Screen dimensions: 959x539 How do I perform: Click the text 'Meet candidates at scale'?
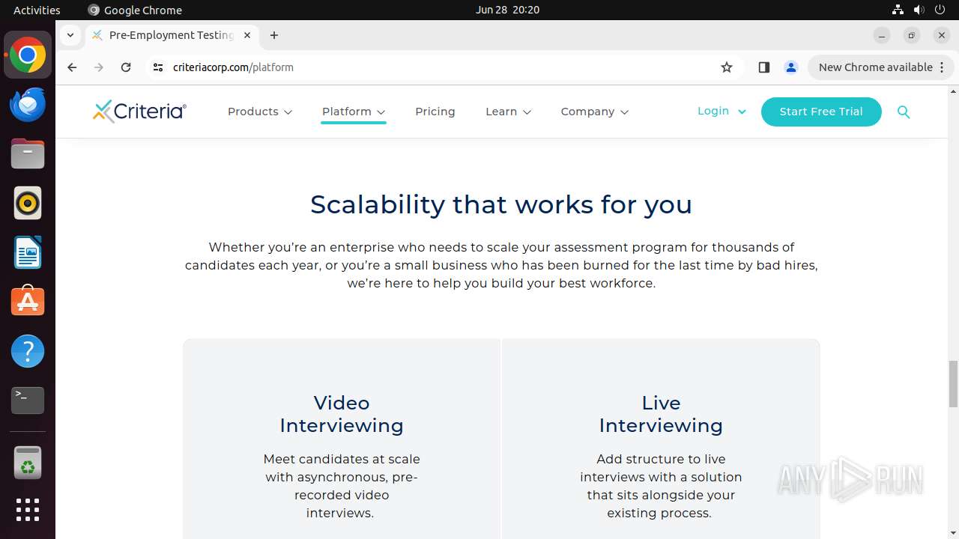[x=342, y=459]
